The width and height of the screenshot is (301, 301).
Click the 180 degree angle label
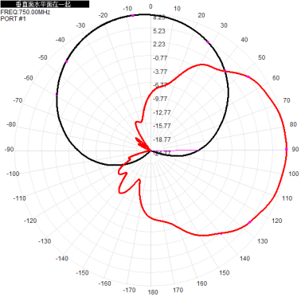153,292
